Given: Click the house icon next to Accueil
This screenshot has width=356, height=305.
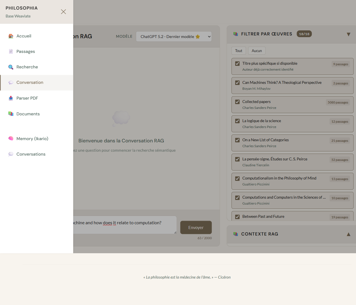Looking at the screenshot, I should [x=11, y=36].
